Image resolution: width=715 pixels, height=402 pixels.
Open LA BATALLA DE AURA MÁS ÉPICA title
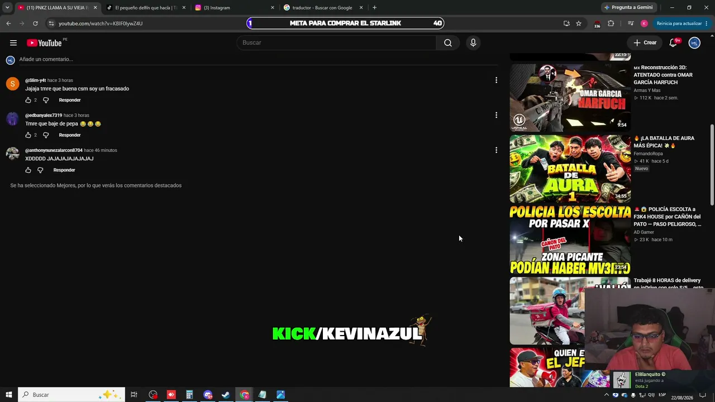664,142
